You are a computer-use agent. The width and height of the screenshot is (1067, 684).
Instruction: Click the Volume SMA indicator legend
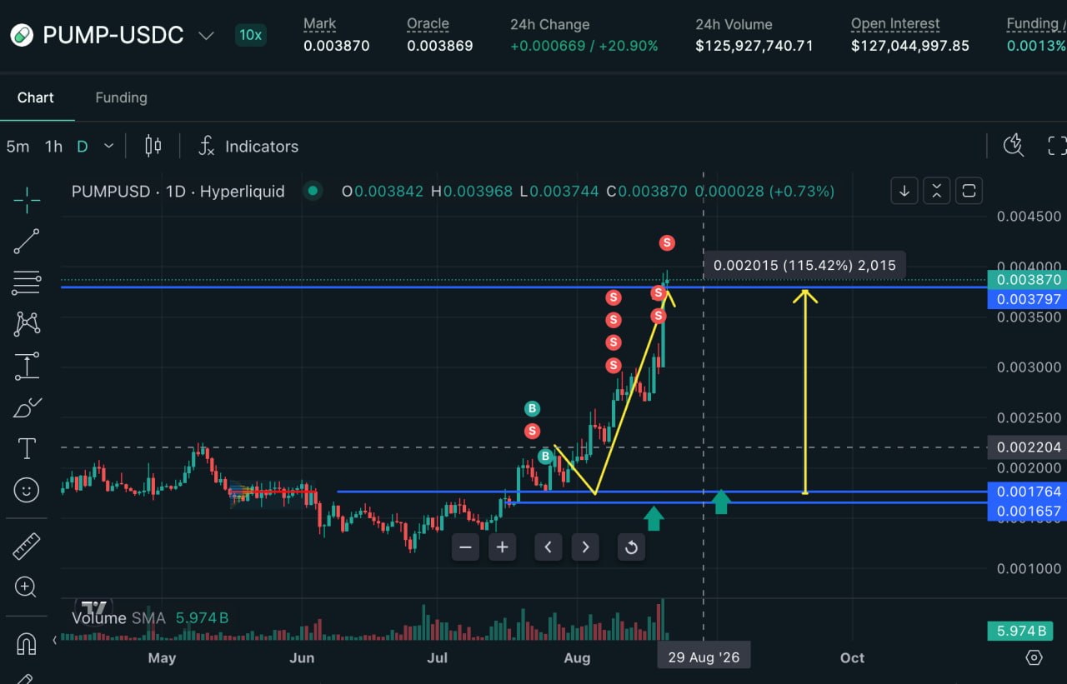(119, 618)
